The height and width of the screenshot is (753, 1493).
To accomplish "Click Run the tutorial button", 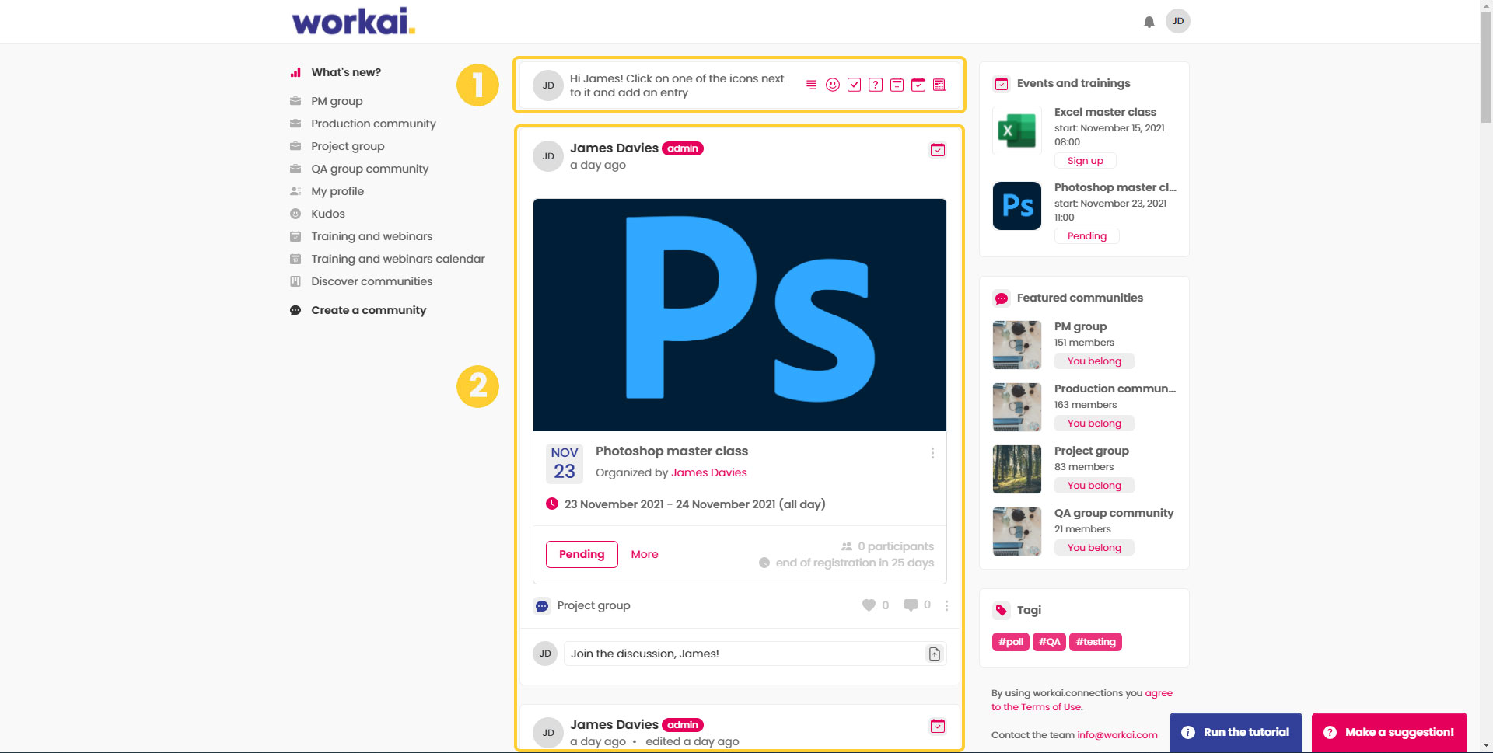I will click(1236, 732).
